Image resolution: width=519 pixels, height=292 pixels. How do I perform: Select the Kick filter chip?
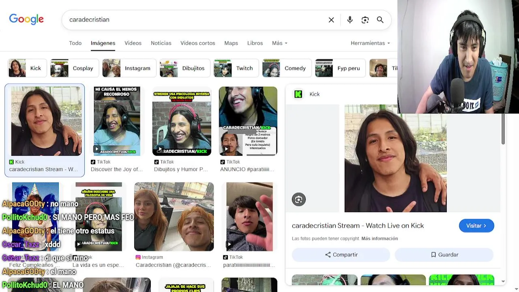click(x=27, y=68)
